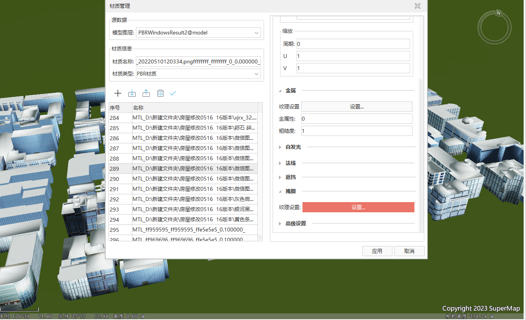Viewport: 526px width, 320px height.
Task: Click the compass in the 3D scene
Action: 495,26
